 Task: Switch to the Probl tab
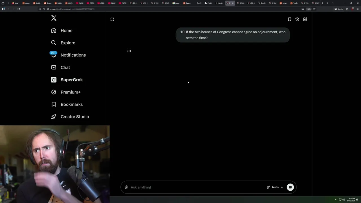[208, 3]
